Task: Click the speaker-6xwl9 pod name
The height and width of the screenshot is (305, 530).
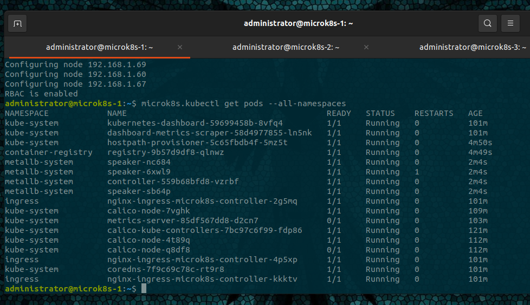Action: pos(139,172)
